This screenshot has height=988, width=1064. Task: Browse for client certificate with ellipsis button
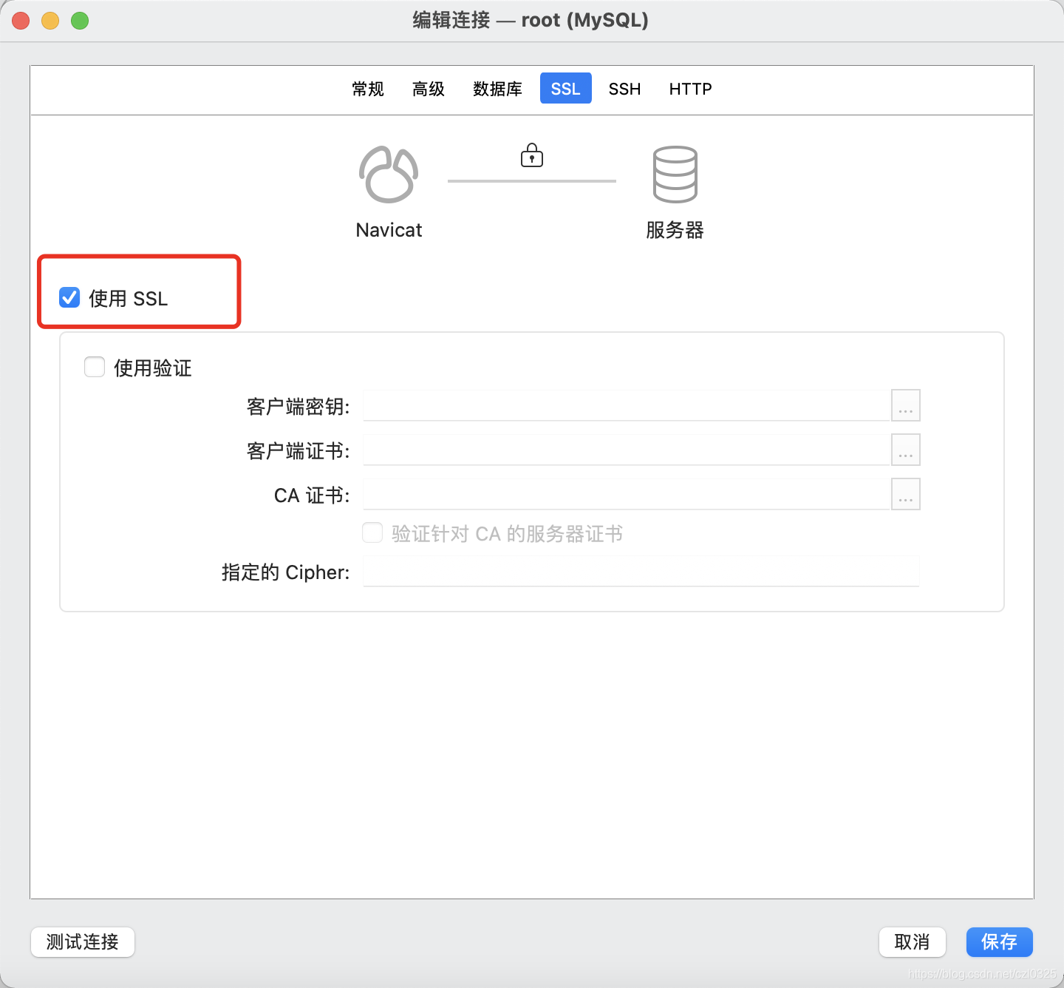(905, 450)
